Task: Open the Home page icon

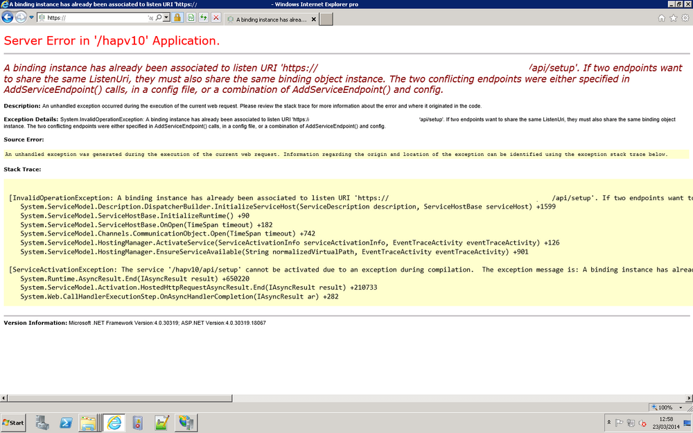Action: tap(661, 18)
